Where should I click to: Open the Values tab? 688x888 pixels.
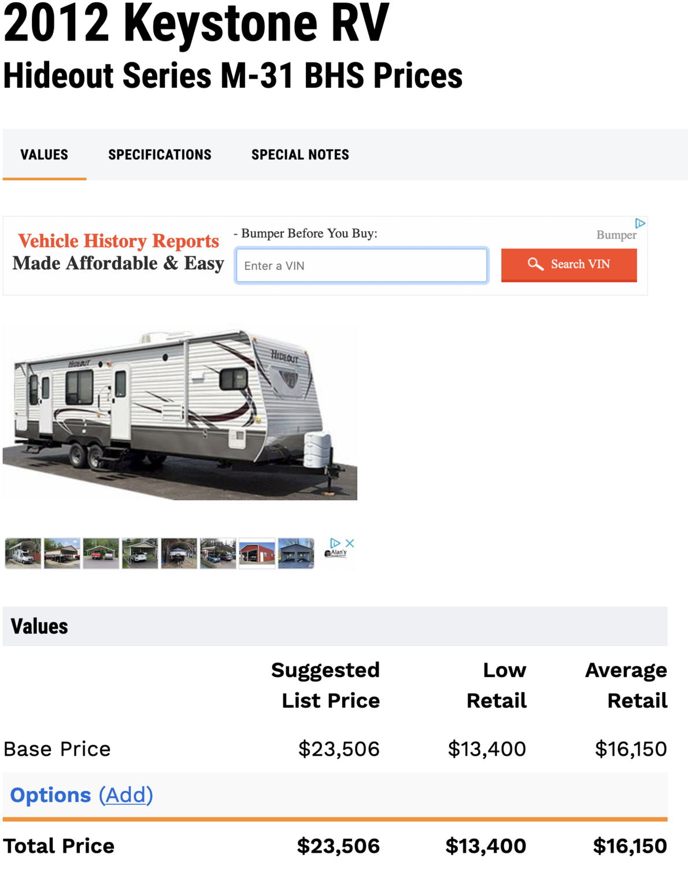coord(44,155)
